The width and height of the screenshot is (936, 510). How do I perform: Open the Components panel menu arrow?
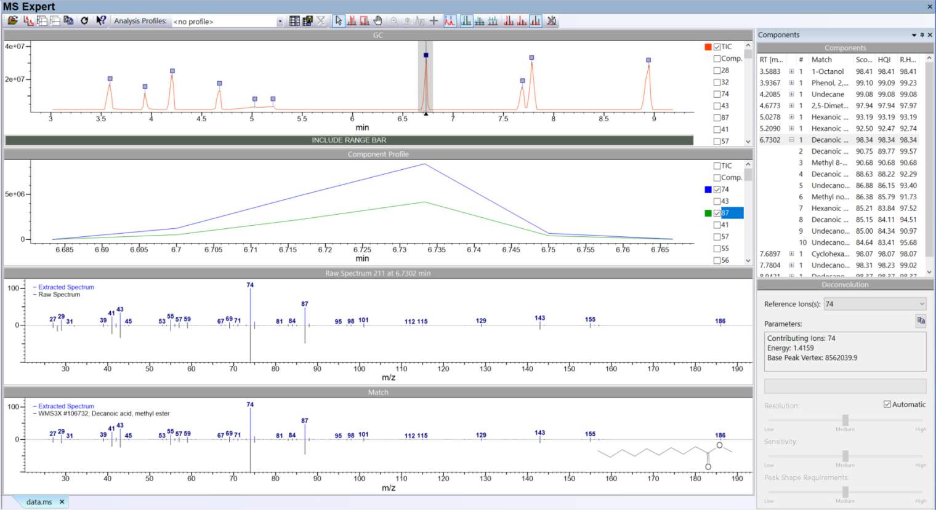913,35
